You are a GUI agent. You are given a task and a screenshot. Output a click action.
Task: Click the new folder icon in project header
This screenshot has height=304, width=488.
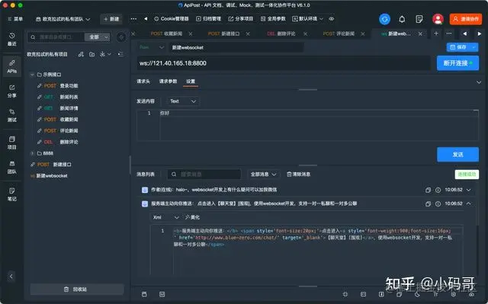pos(91,54)
